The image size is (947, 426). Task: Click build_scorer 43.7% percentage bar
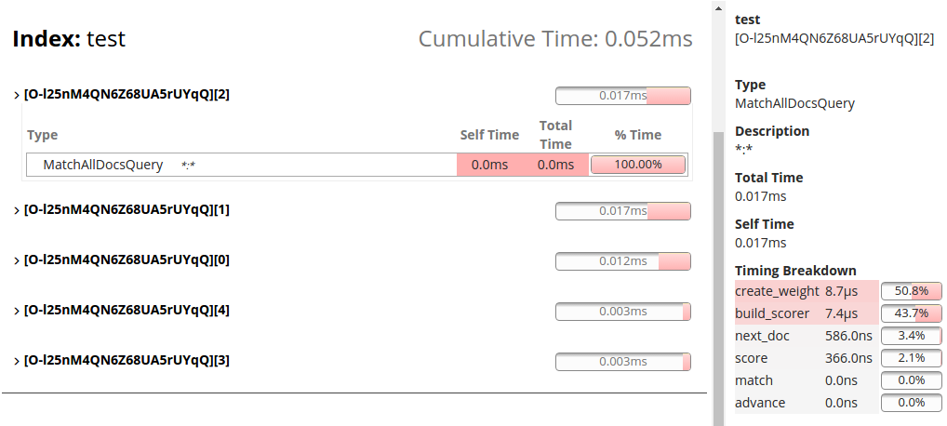click(x=912, y=313)
